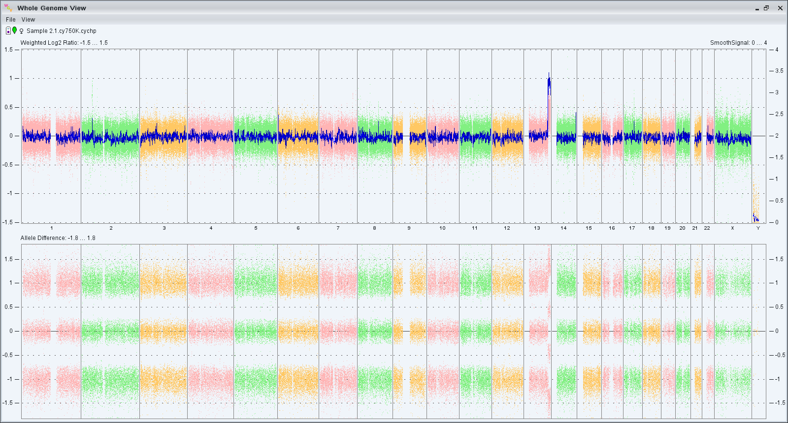Click the female gender symbol icon
The width and height of the screenshot is (788, 423).
(21, 31)
